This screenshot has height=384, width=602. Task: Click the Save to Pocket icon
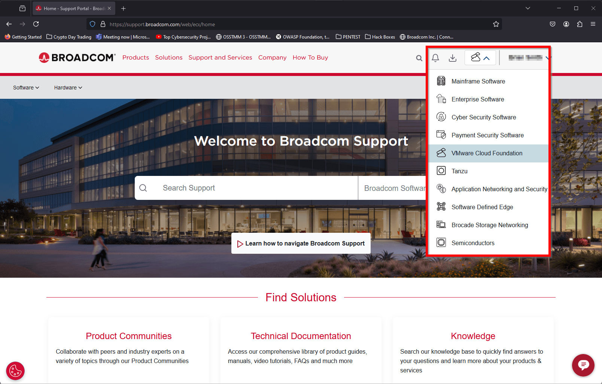[553, 24]
